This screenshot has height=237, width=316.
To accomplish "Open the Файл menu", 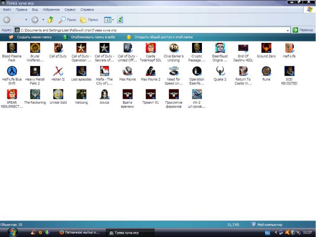I will click(7, 9).
